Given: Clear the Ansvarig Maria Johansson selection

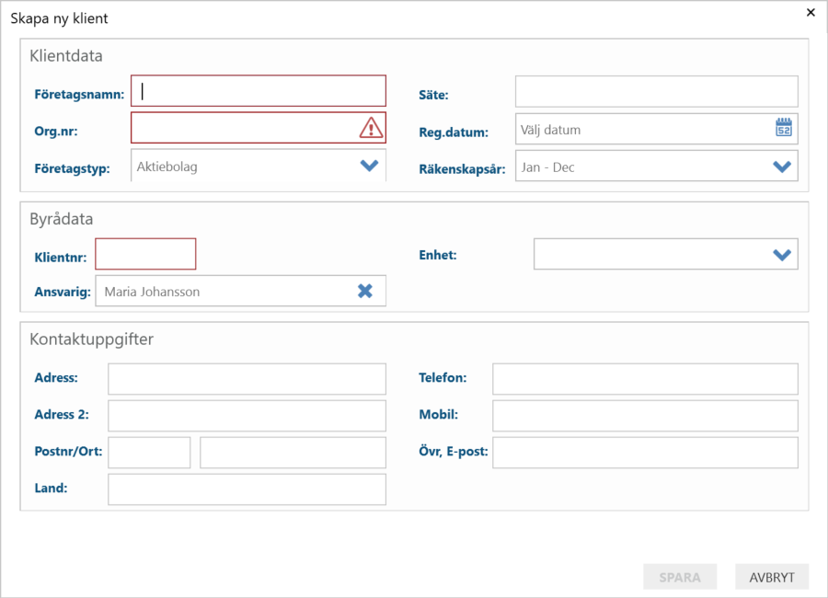Looking at the screenshot, I should click(x=365, y=291).
